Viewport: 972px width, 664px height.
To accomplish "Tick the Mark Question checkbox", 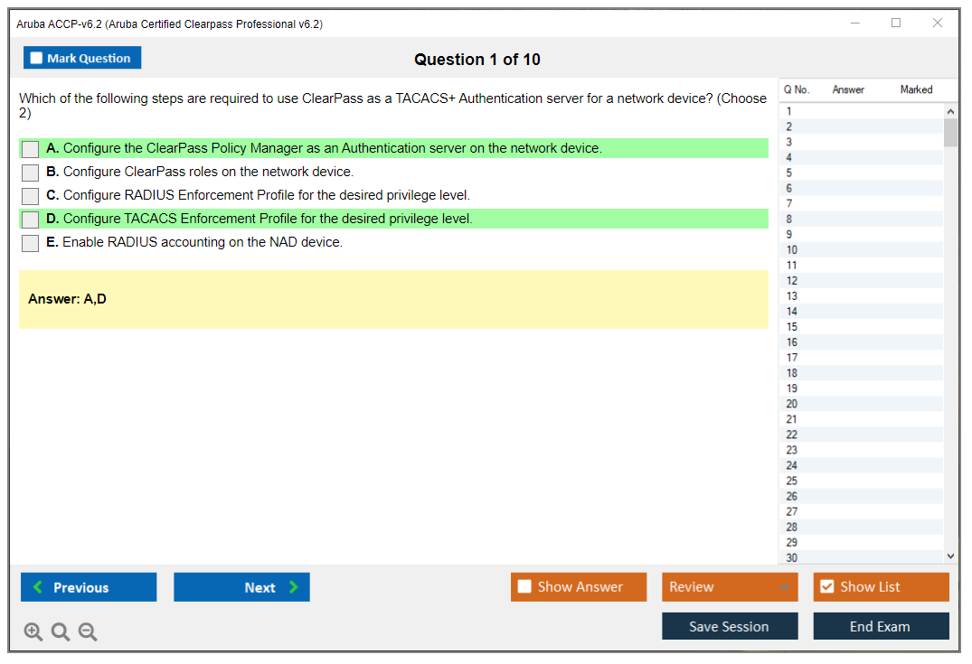I will pyautogui.click(x=37, y=59).
